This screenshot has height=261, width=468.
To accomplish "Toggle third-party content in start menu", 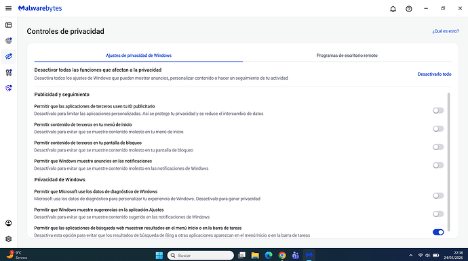I will tap(438, 129).
